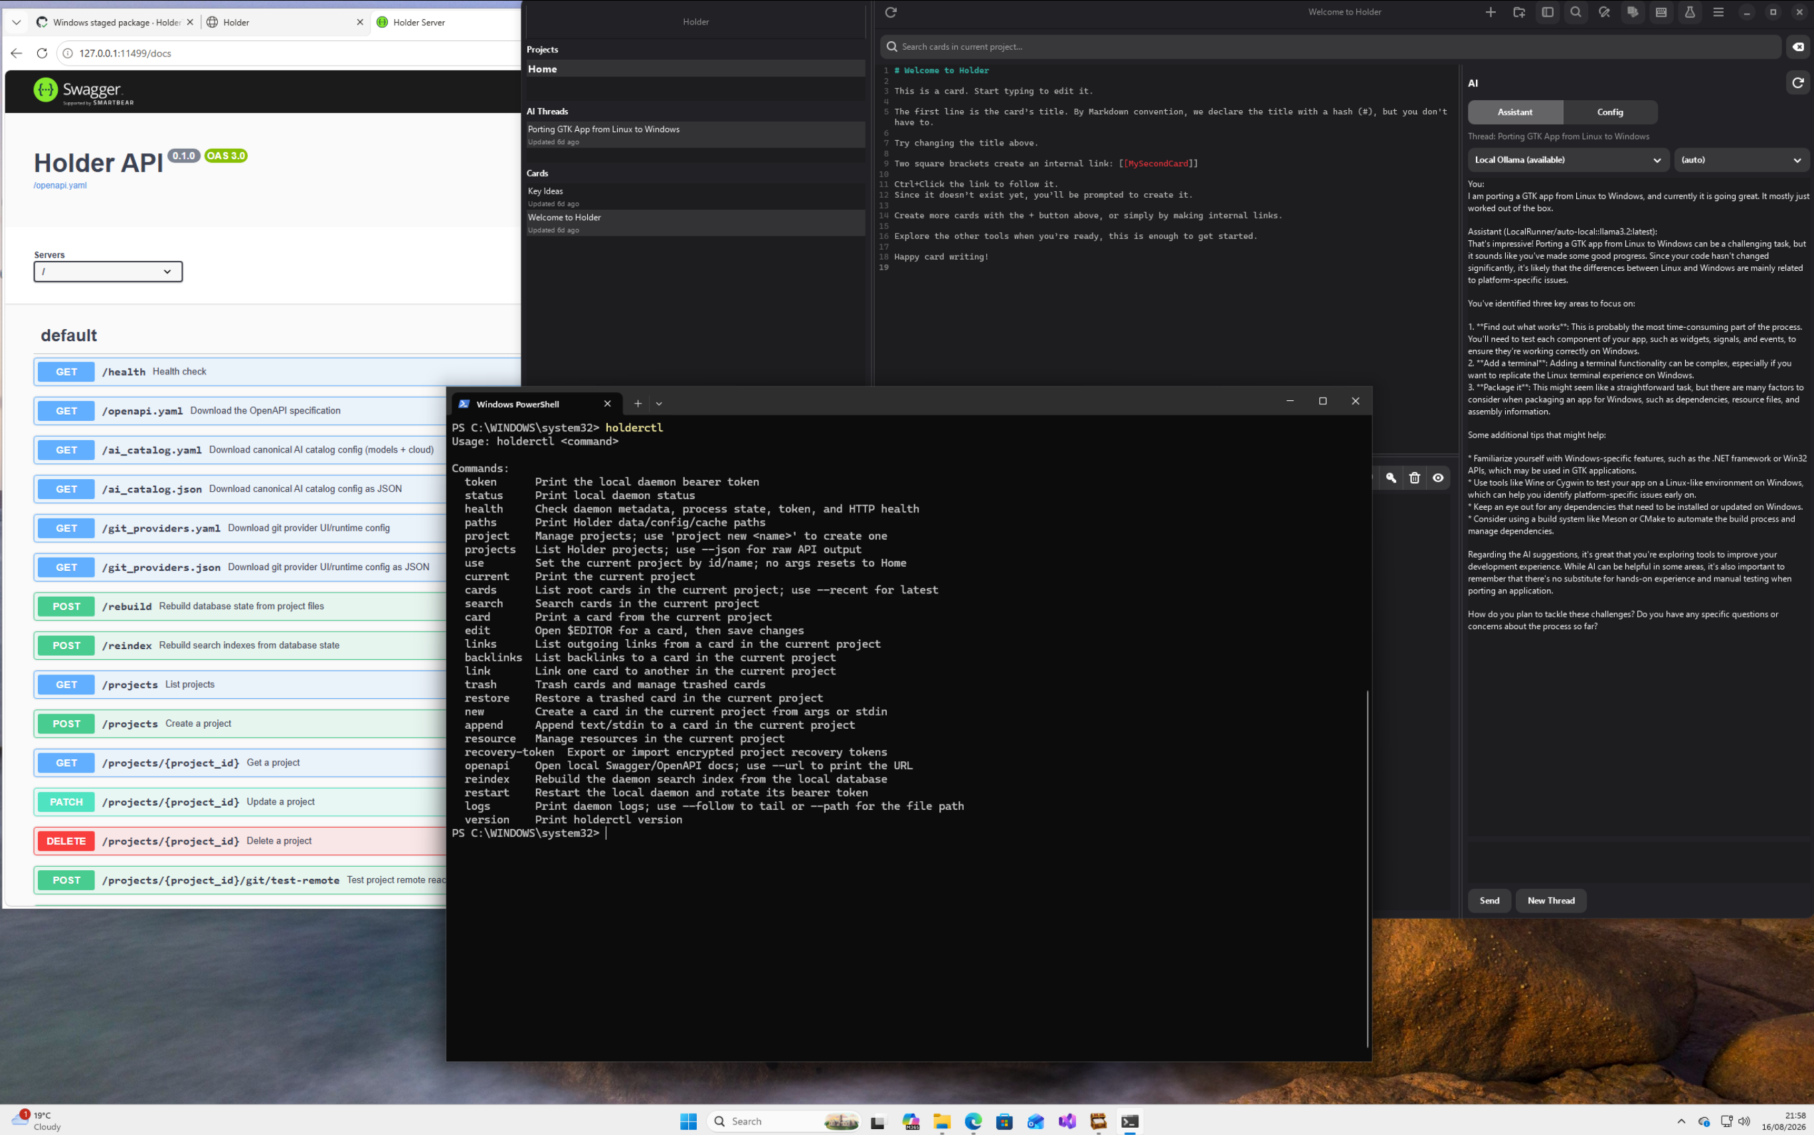Screen dimensions: 1814x1135
Task: Open Task View from the taskbar
Action: coord(878,1122)
